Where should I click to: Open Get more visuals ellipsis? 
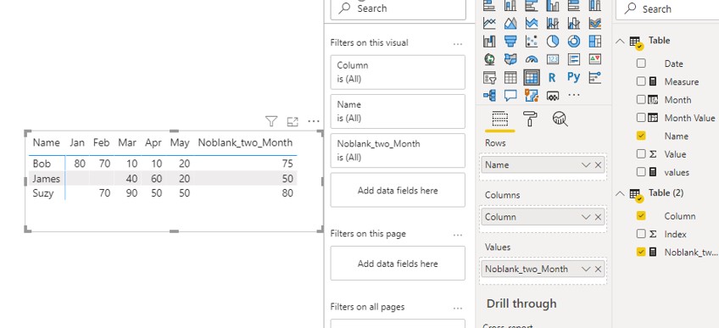point(574,95)
